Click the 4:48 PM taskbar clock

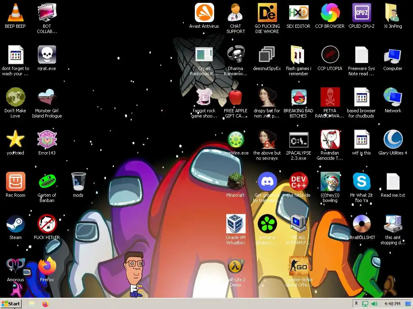click(x=392, y=304)
